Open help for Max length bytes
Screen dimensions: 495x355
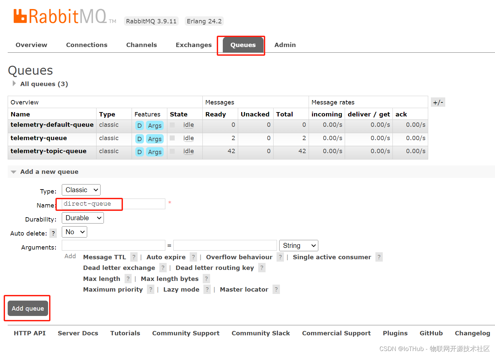coord(206,279)
